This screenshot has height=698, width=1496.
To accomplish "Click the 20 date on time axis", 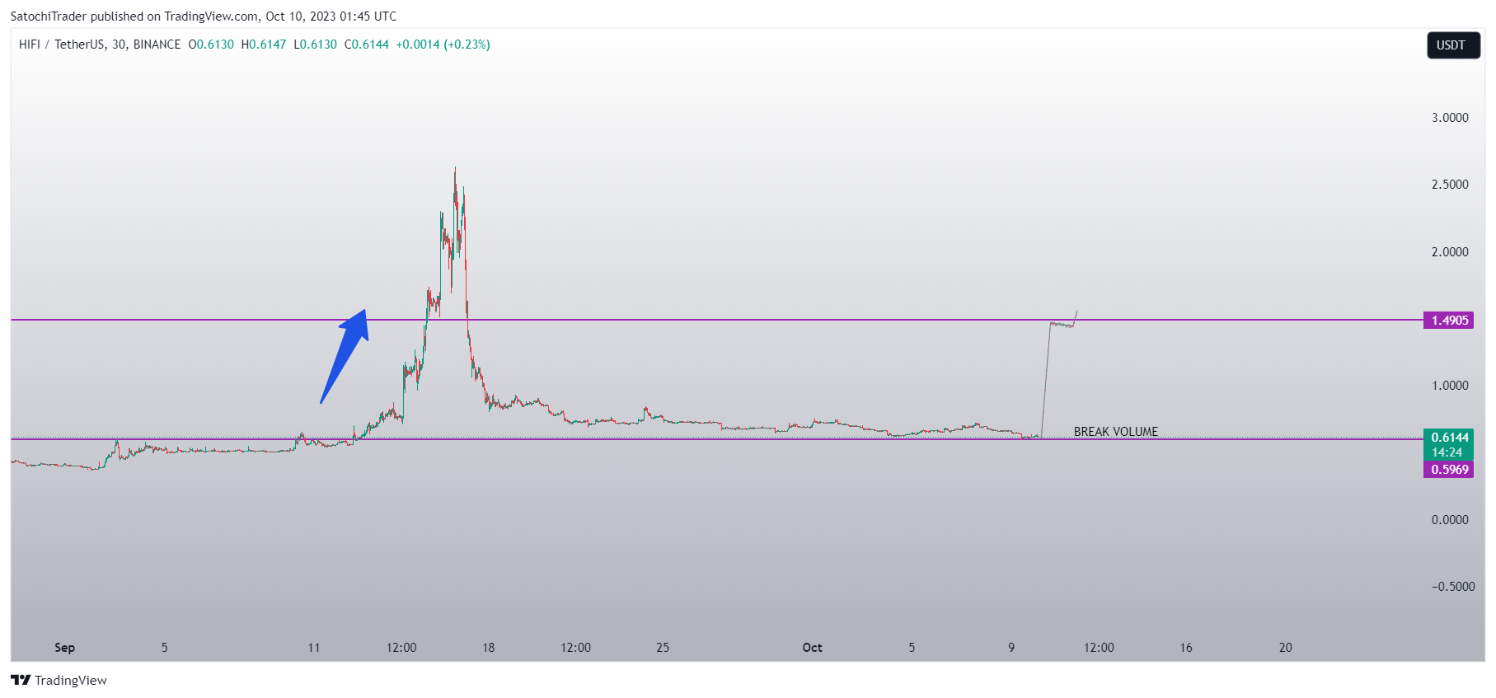I will click(1286, 648).
